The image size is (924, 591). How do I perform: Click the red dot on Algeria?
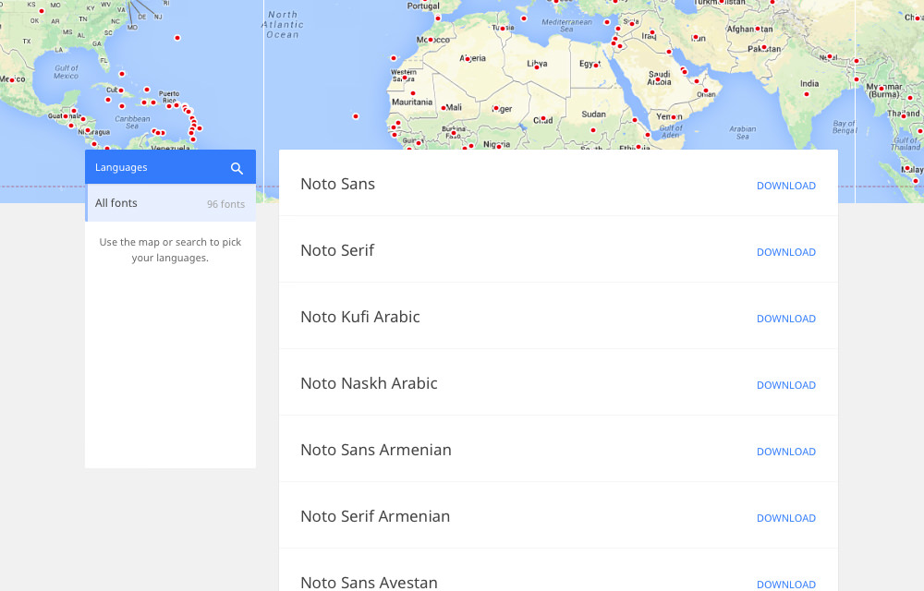[x=468, y=59]
